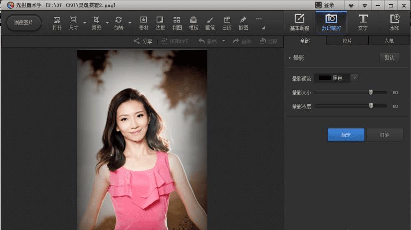
Task: Open the 水印 watermark panel
Action: [395, 22]
